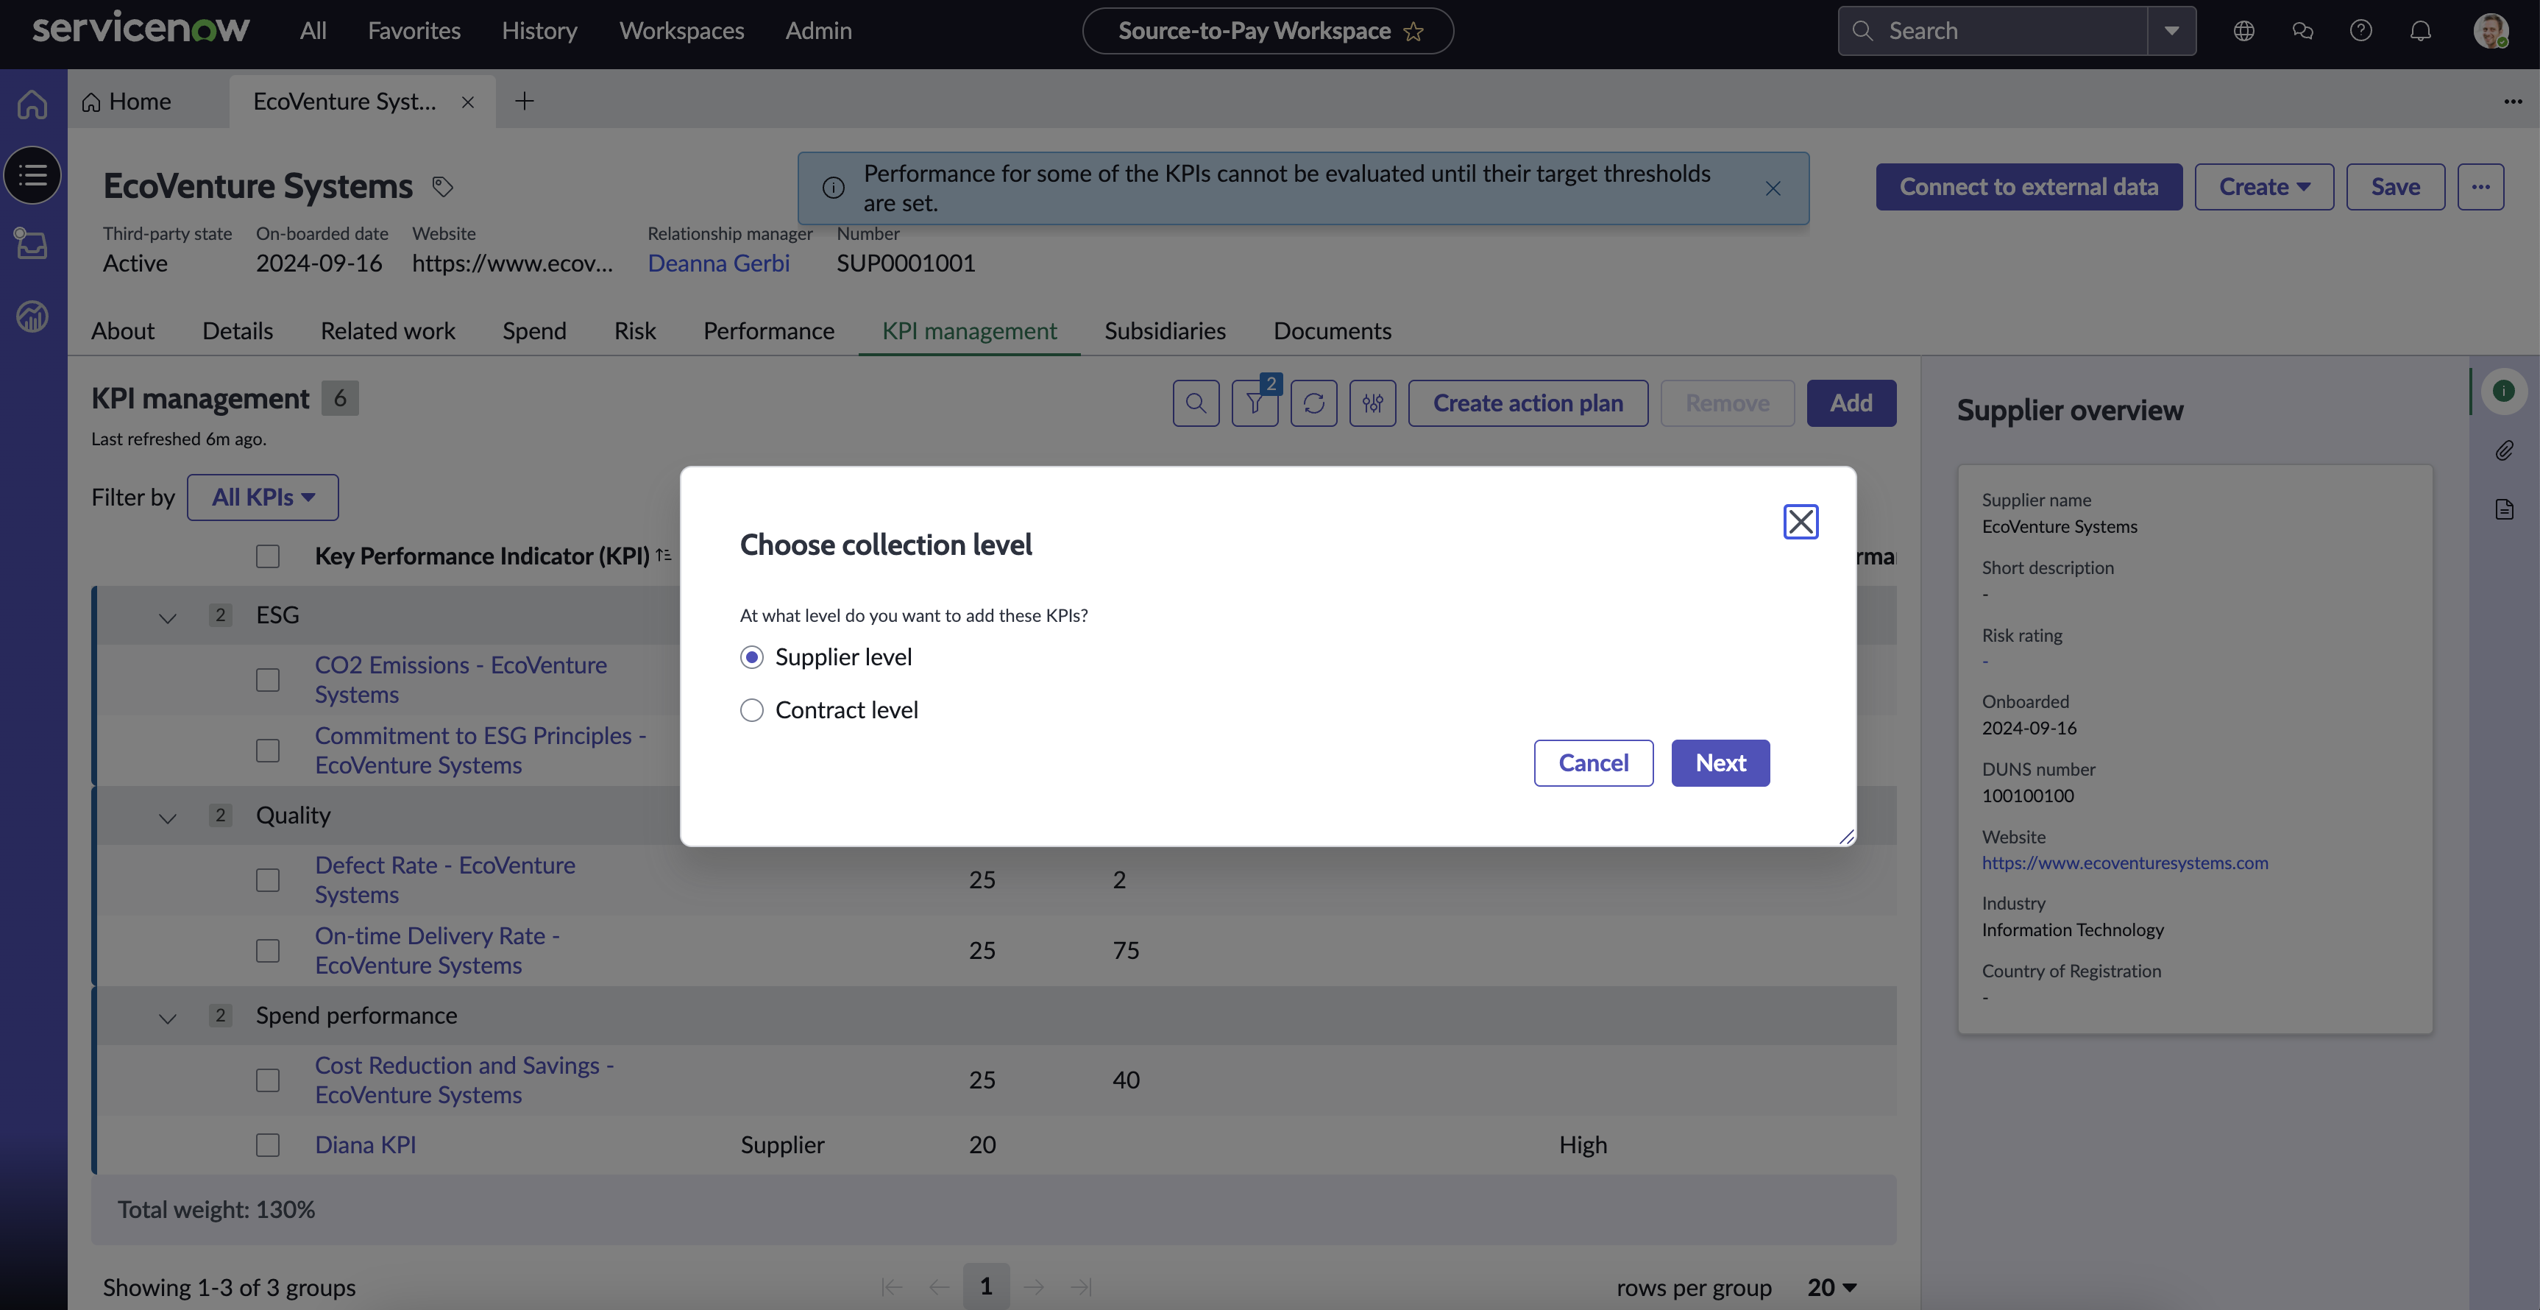This screenshot has width=2540, height=1310.
Task: Close the EcoVenture Syst... tab
Action: pos(469,102)
